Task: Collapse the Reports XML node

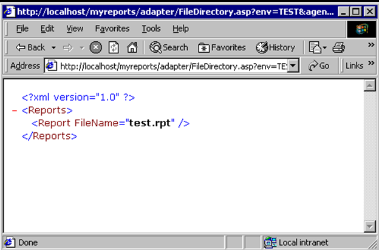Action: click(15, 110)
